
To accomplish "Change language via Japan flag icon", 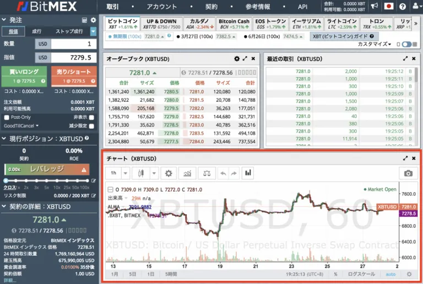I will pos(389,6).
